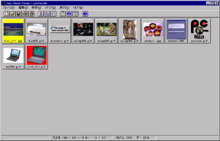Save the album using the floppy disk icon
Screen dimensions: 220x141
point(19,14)
